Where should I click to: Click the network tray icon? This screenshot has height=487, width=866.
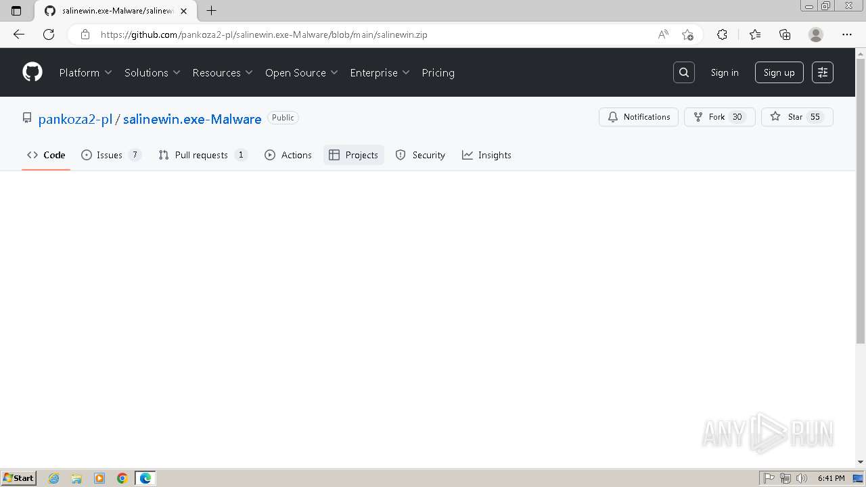(785, 478)
